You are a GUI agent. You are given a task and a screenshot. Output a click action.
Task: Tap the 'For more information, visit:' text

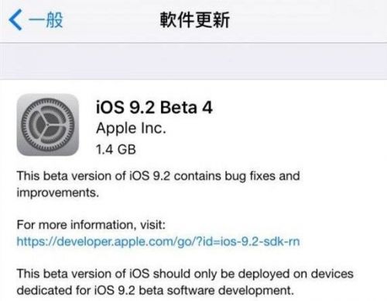[91, 225]
